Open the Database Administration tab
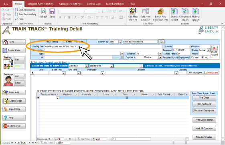Viewport: 225px width, 145px height. [x=41, y=4]
